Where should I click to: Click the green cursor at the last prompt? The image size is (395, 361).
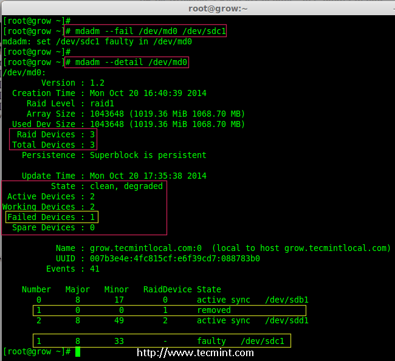point(77,352)
